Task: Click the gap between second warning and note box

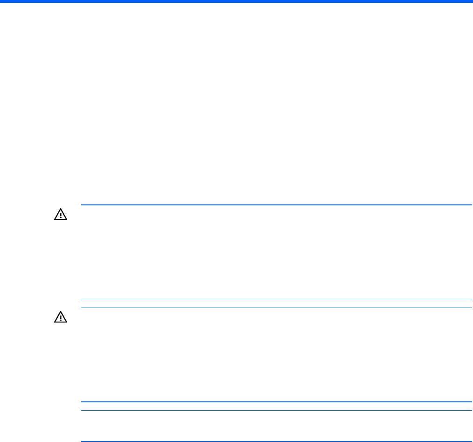Action: pyautogui.click(x=276, y=406)
